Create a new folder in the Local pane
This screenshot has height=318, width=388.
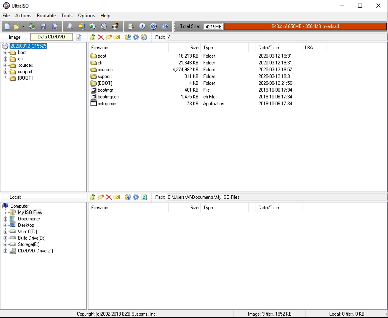pyautogui.click(x=101, y=197)
